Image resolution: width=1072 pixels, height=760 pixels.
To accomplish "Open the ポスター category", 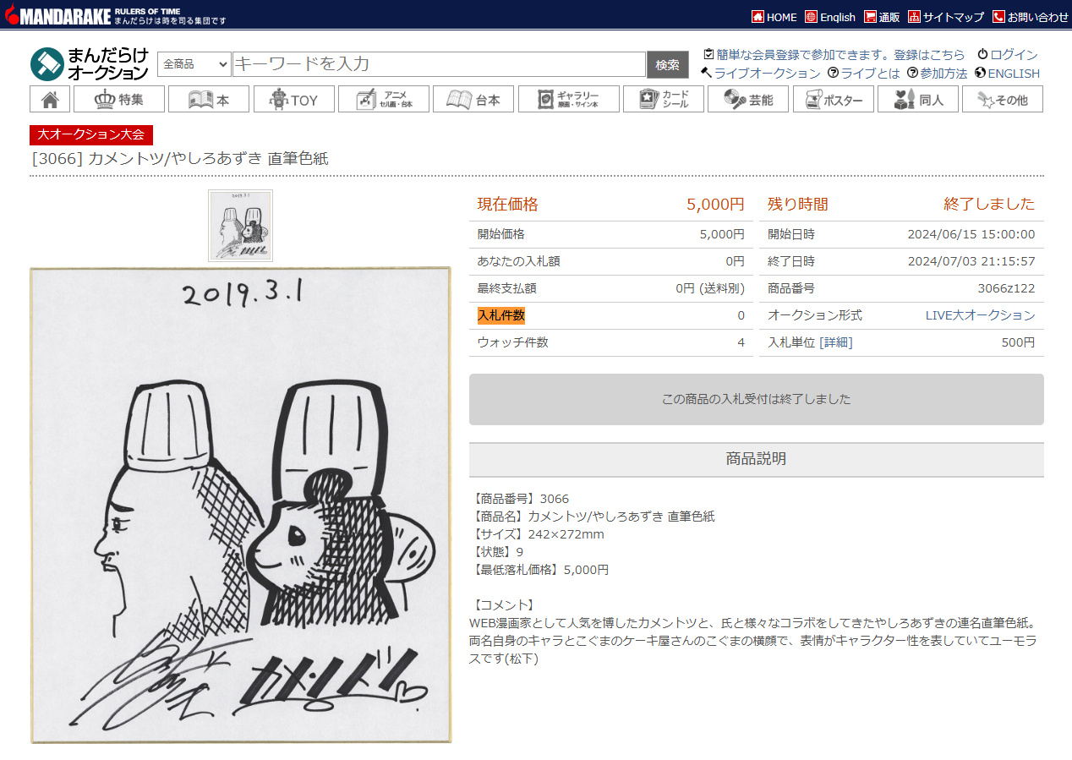I will 833,99.
